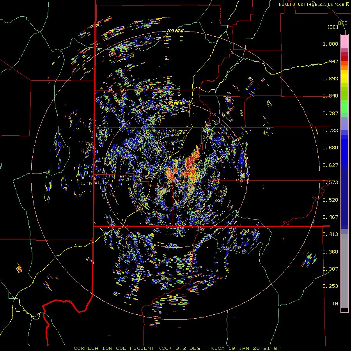Image resolution: width=351 pixels, height=351 pixels.
Task: Click the 0.680 legend value
Action: tap(330, 148)
